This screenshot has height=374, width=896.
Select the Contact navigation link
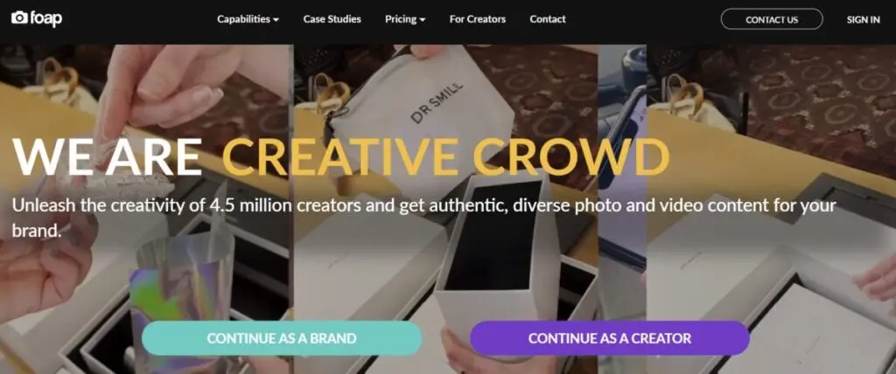click(548, 19)
